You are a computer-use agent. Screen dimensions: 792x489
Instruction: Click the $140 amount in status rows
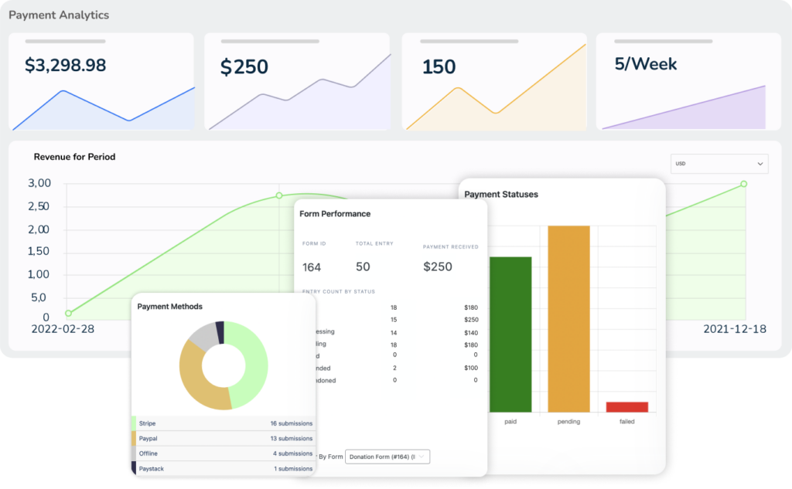471,332
